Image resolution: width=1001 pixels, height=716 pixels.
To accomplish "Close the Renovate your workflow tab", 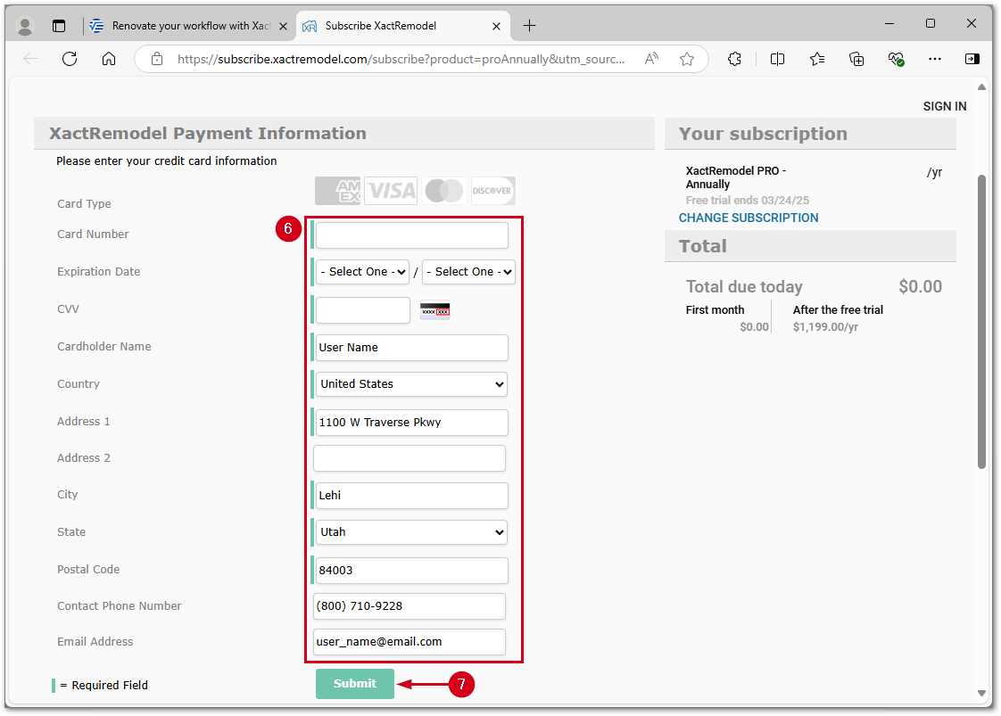I will click(284, 26).
